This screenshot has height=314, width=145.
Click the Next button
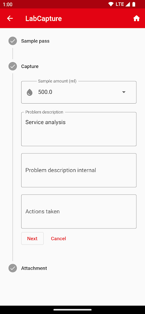point(32,239)
